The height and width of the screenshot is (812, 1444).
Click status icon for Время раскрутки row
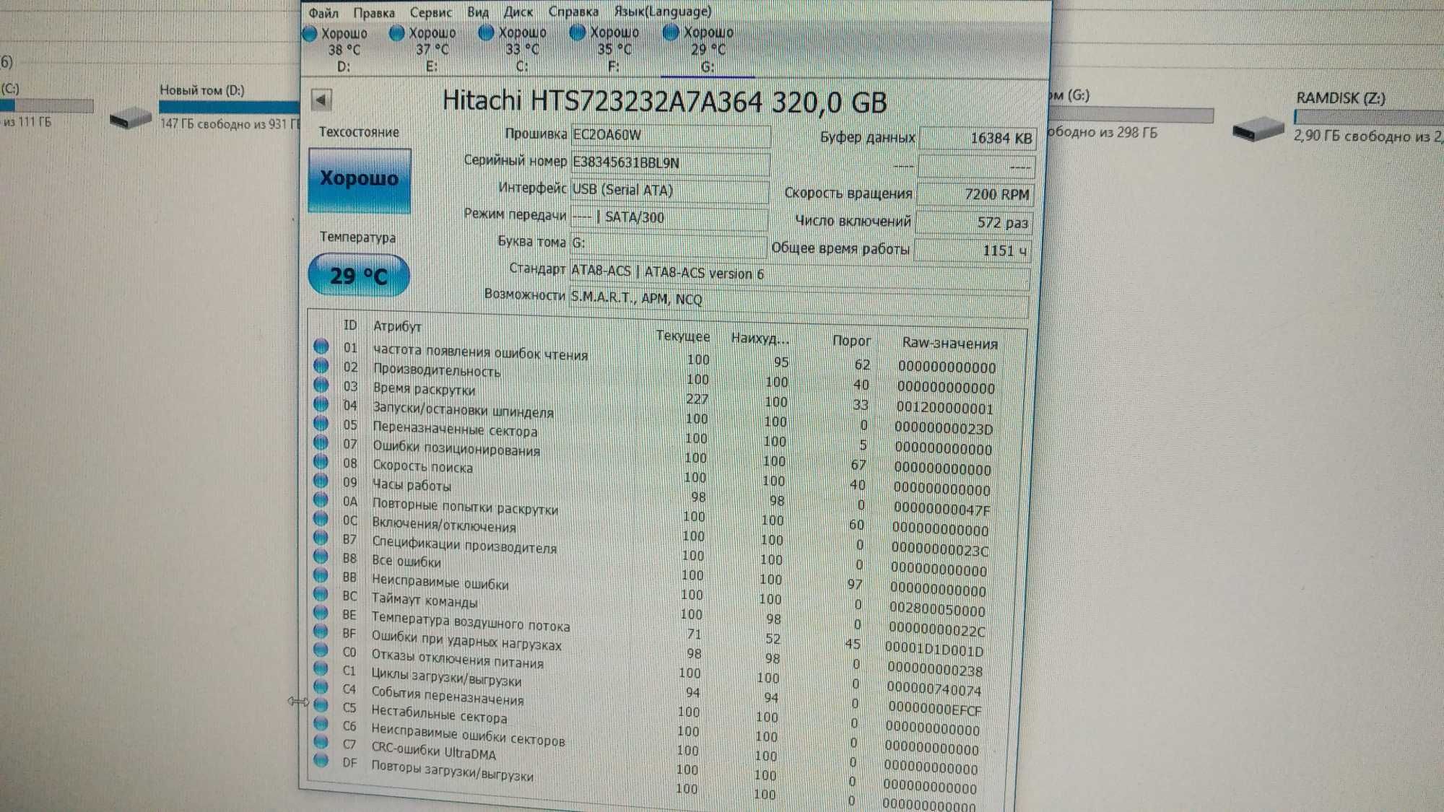tap(321, 385)
